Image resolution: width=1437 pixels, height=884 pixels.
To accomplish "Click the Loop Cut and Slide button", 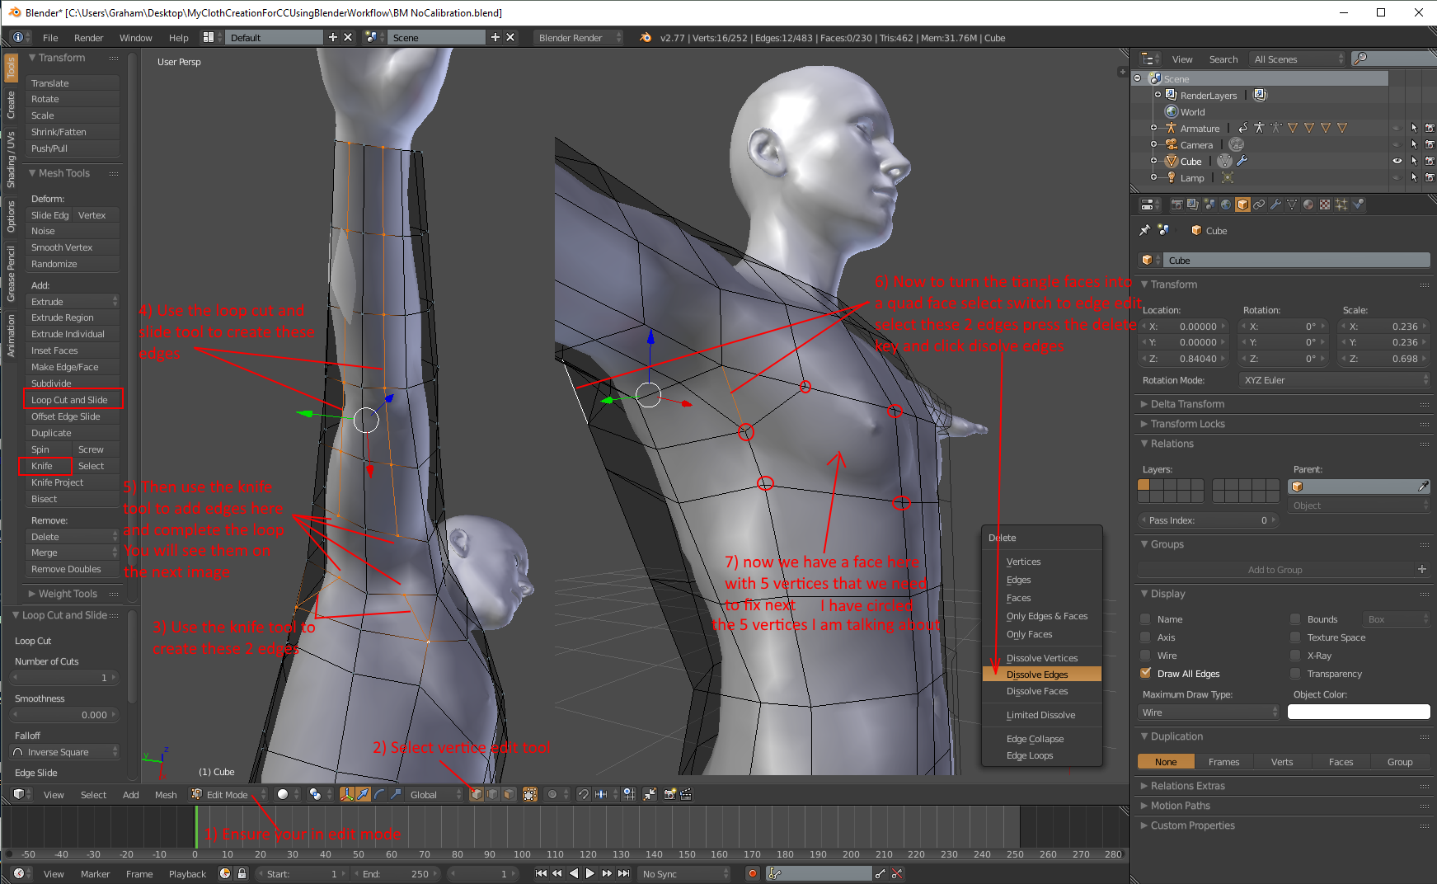I will coord(73,400).
